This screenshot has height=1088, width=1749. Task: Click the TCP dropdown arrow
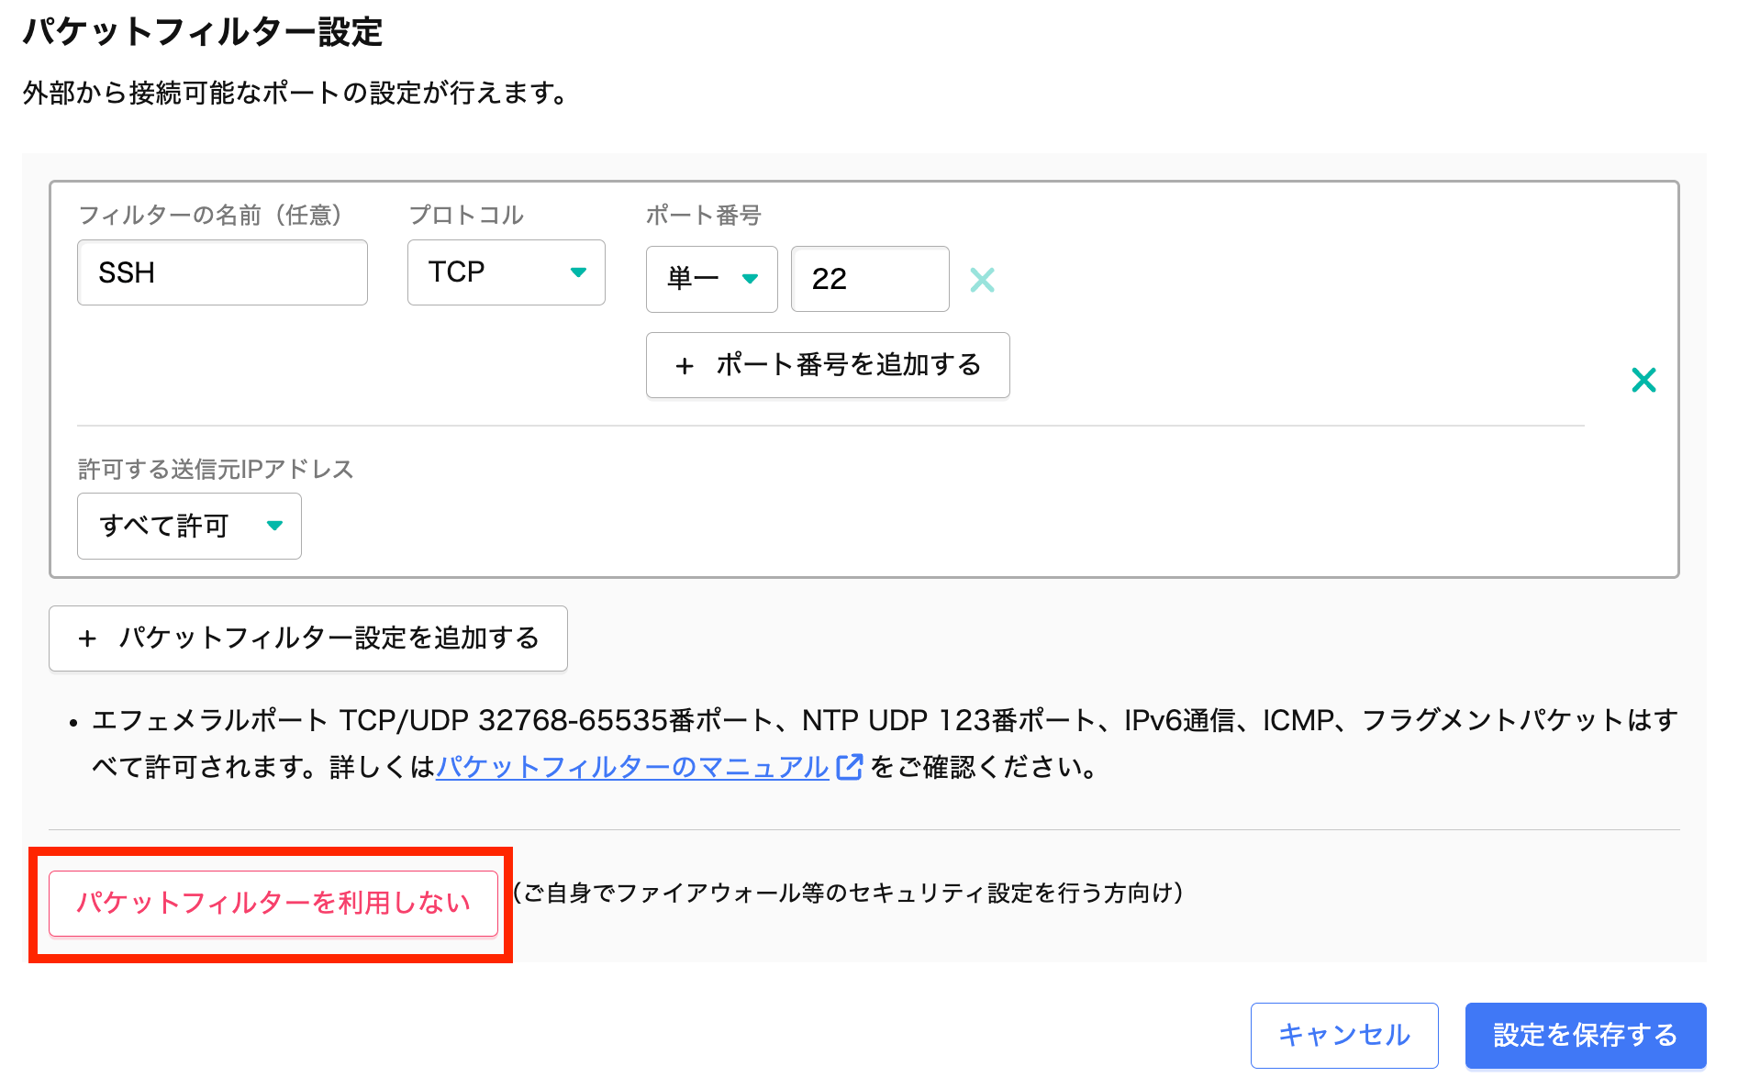578,272
